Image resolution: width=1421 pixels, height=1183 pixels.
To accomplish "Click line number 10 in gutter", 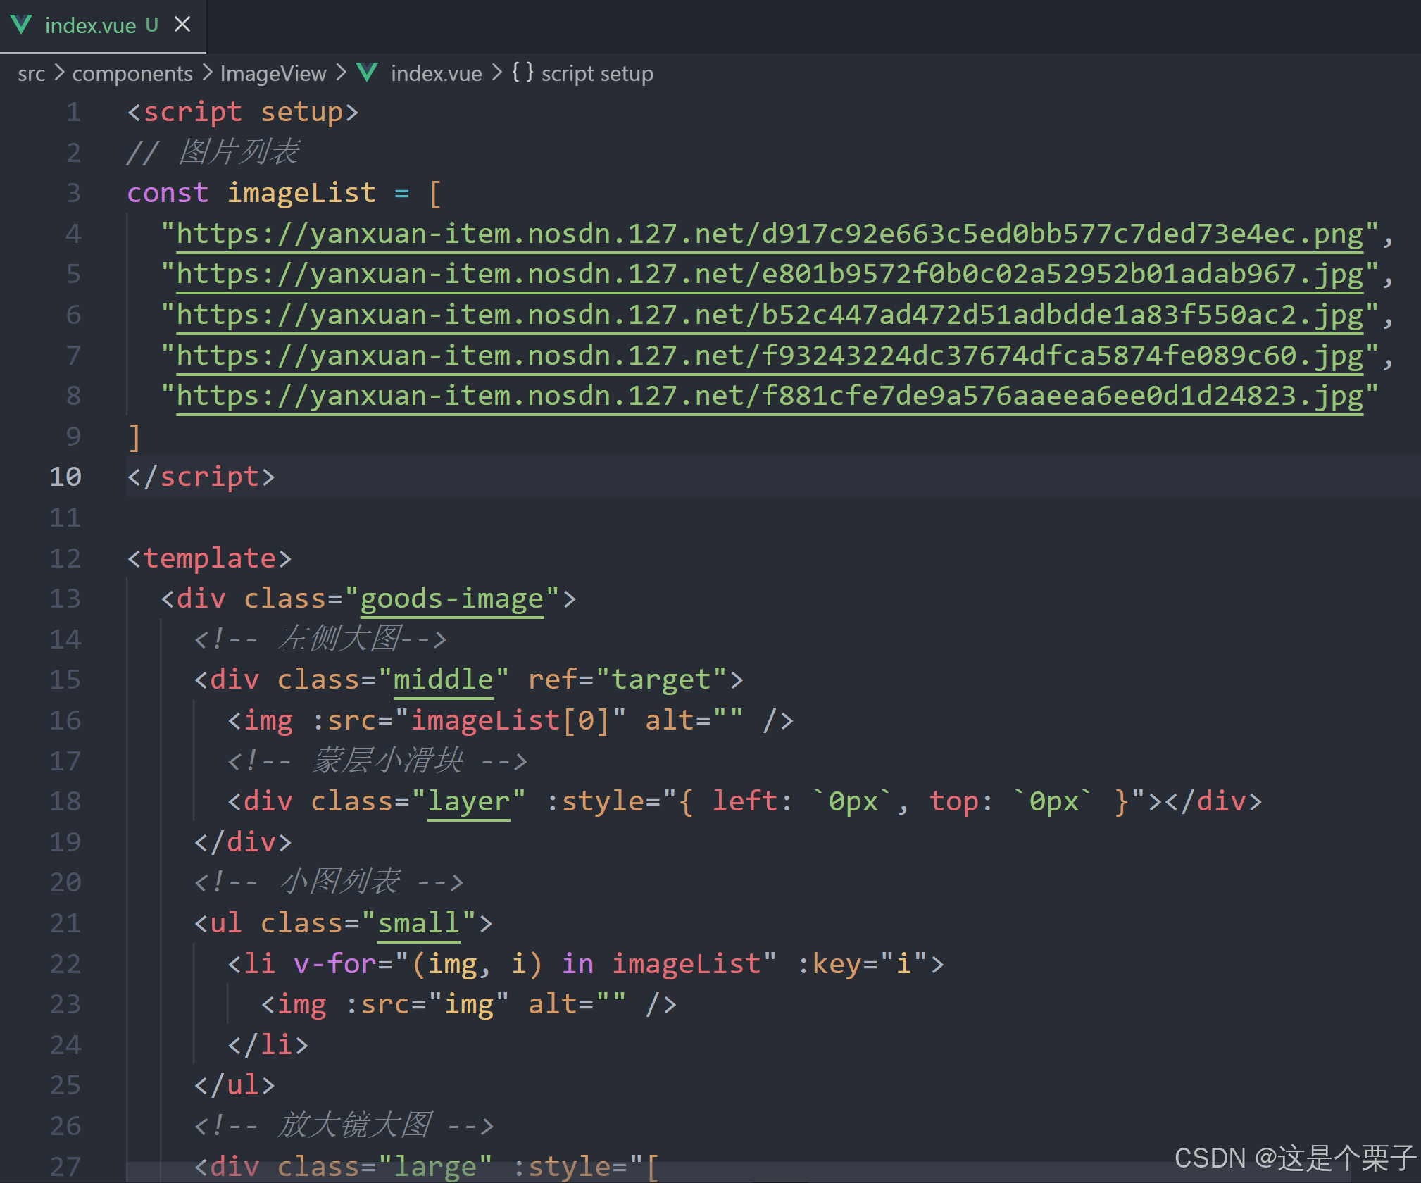I will pos(65,477).
